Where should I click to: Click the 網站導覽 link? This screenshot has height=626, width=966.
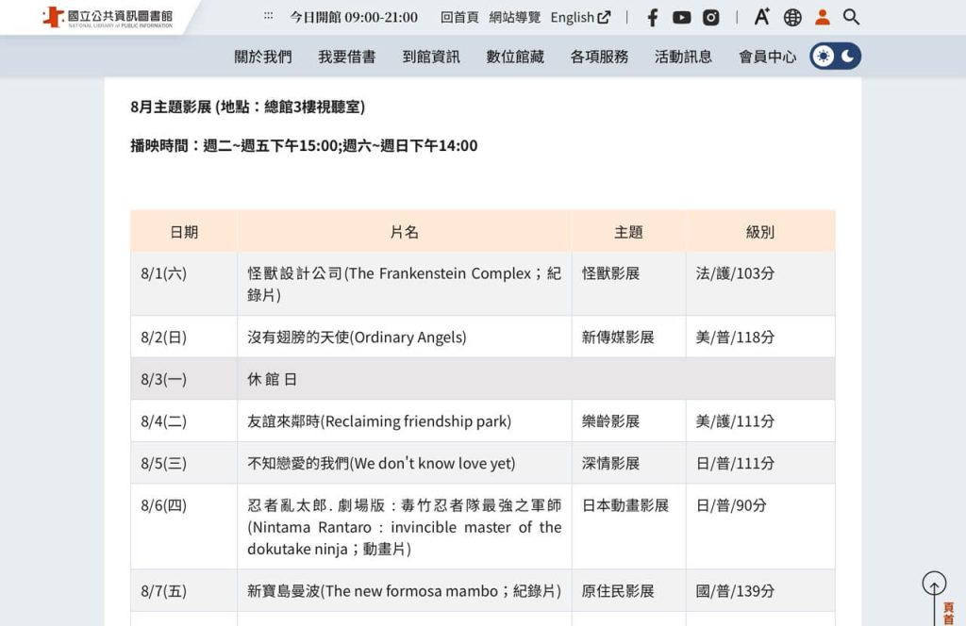(x=515, y=17)
